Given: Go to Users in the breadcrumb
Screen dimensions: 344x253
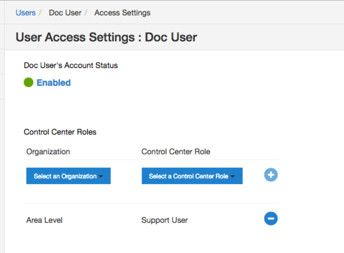Looking at the screenshot, I should tap(25, 13).
